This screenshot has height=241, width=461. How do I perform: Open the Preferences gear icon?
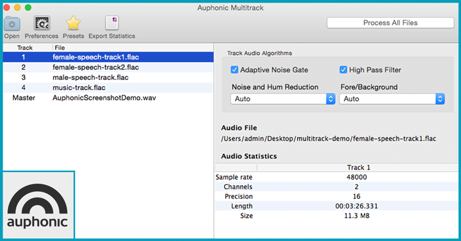(42, 23)
